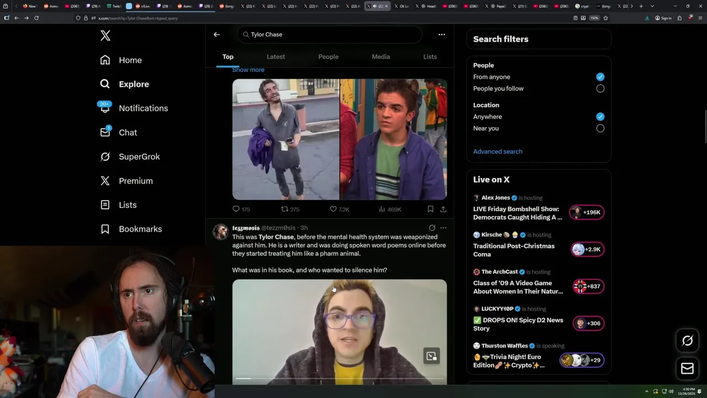
Task: Repost the post with 275 reposts
Action: pyautogui.click(x=290, y=209)
